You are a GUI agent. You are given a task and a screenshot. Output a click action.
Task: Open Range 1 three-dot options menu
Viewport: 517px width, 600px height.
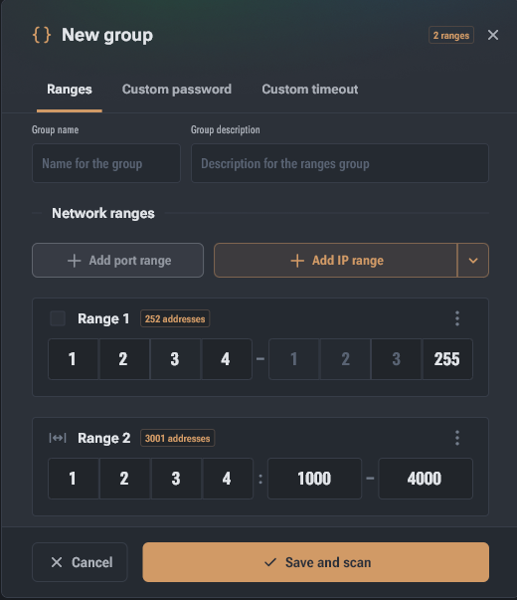click(x=457, y=318)
